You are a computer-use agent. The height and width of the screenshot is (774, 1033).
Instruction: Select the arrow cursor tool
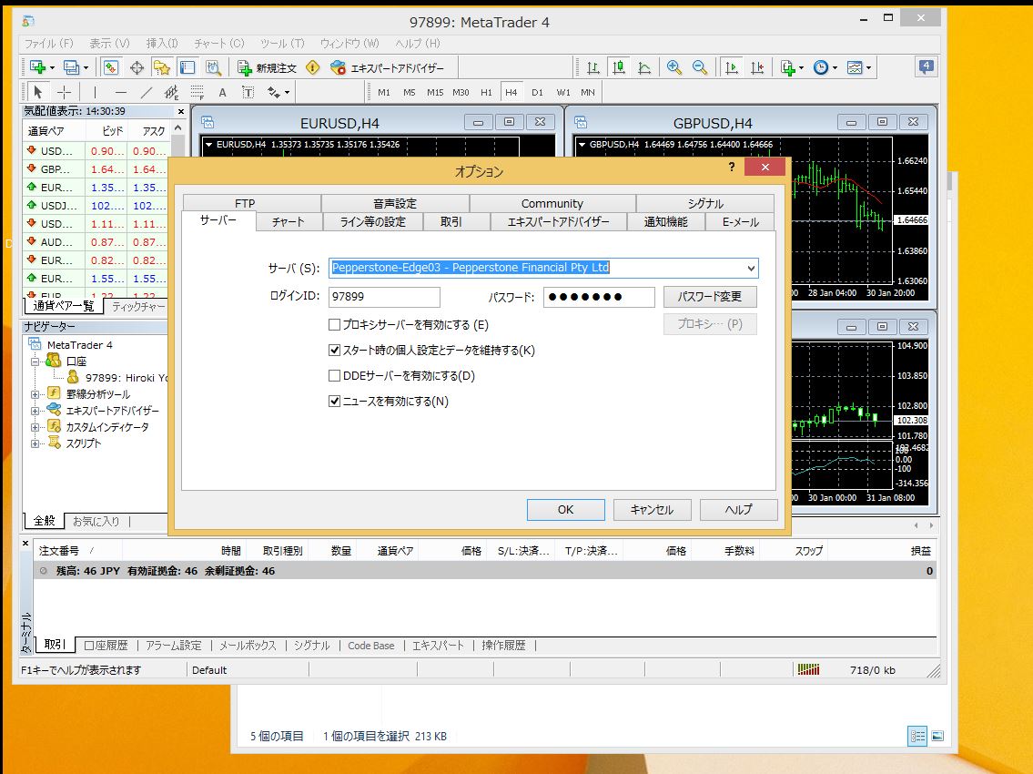pos(37,92)
